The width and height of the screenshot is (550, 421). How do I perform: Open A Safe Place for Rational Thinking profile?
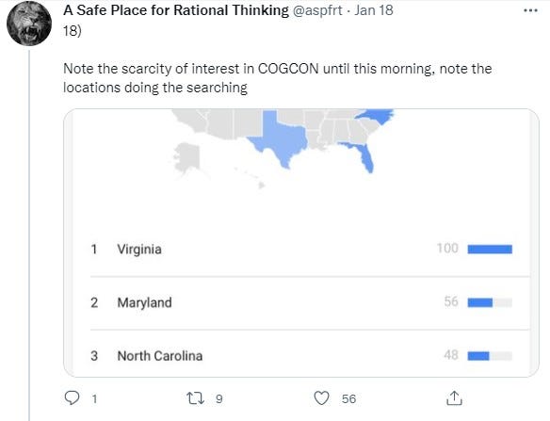[x=176, y=10]
